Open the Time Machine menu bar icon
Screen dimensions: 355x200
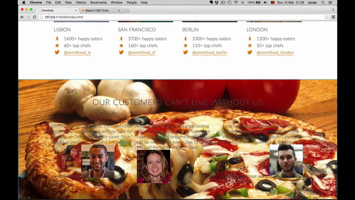pos(229,2)
